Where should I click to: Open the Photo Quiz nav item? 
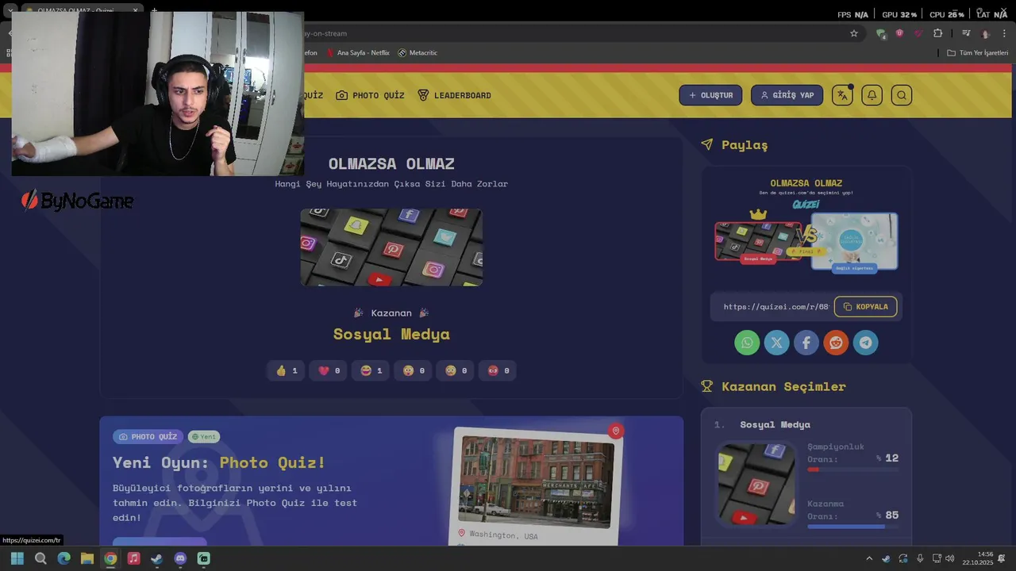(x=370, y=95)
